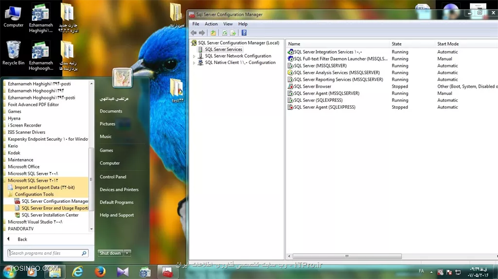Image resolution: width=498 pixels, height=279 pixels.
Task: Open Recycle Bin desktop icon
Action: click(x=13, y=50)
